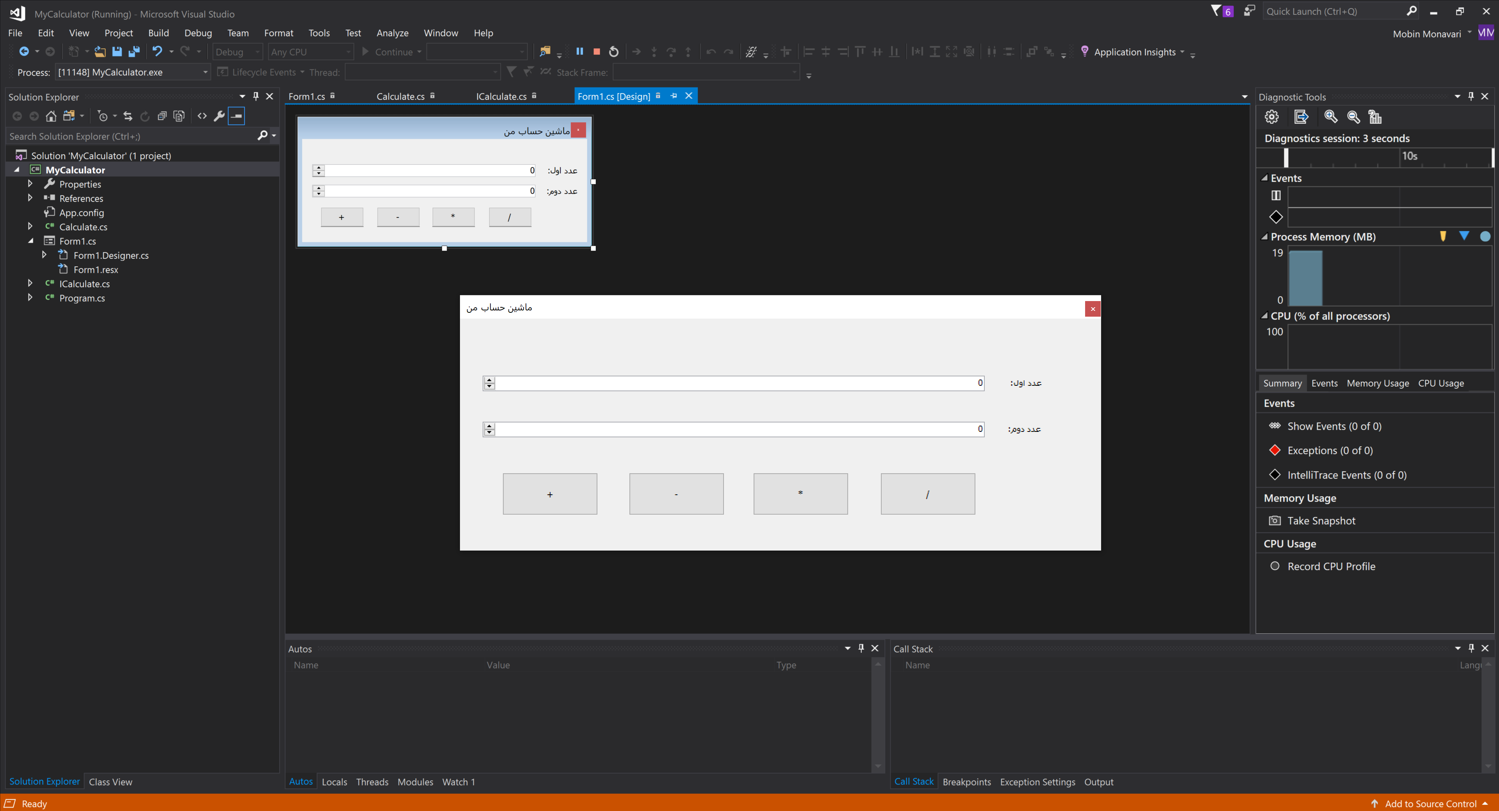This screenshot has width=1499, height=811.
Task: Toggle Preview Selected Items in Solution Explorer
Action: coord(236,116)
